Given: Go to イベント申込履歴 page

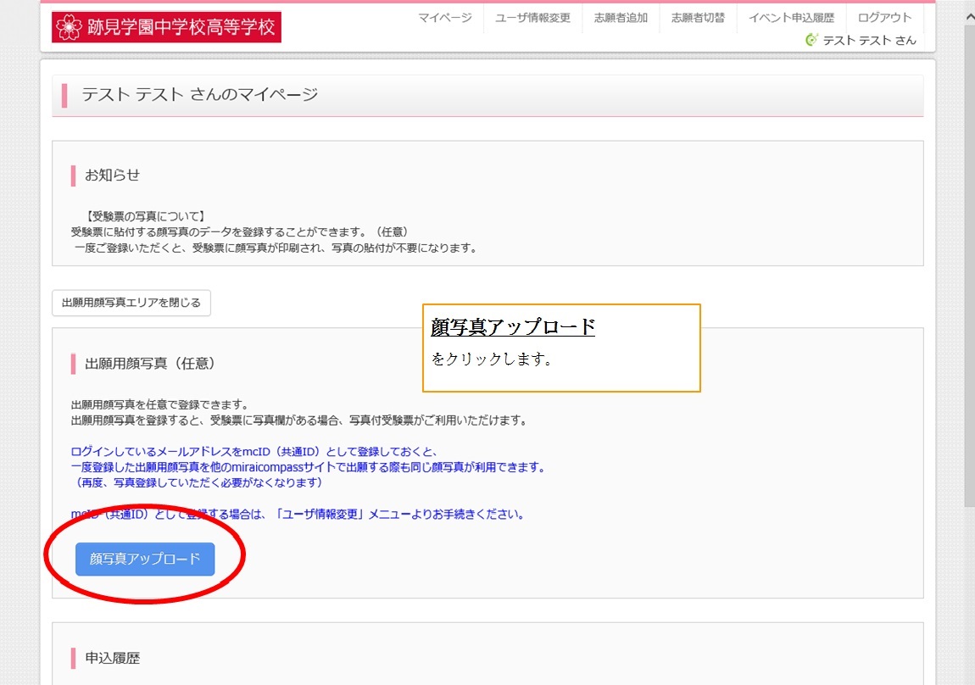Looking at the screenshot, I should pos(791,18).
